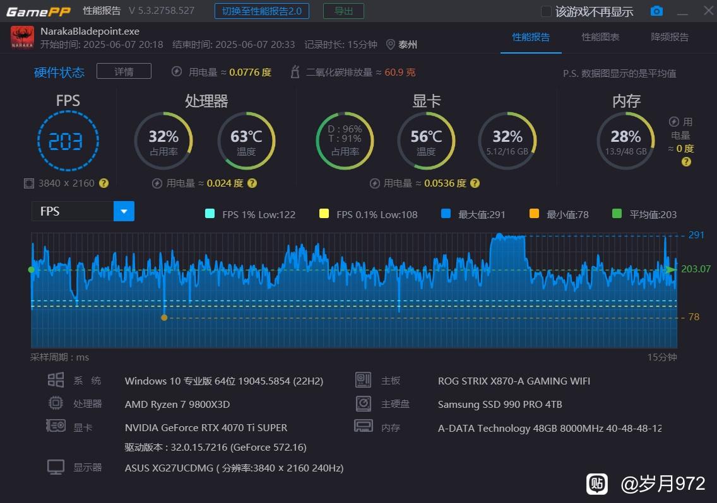Click the power icon beside graphics card 用电量
The image size is (717, 503).
pos(375,183)
